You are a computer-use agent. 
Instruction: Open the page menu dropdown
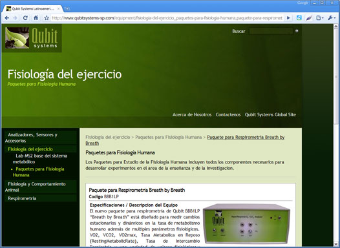(x=320, y=18)
